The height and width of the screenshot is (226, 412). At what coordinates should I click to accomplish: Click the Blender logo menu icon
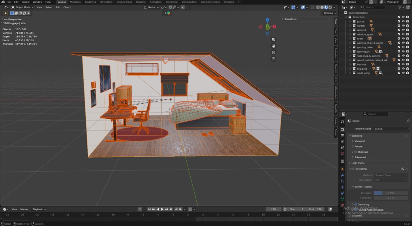[x=3, y=2]
